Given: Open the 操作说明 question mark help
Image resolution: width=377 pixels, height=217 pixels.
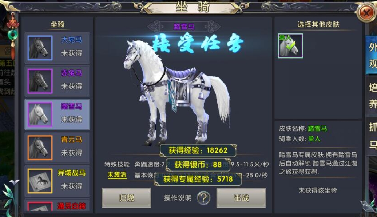Looking at the screenshot, I should (x=203, y=198).
